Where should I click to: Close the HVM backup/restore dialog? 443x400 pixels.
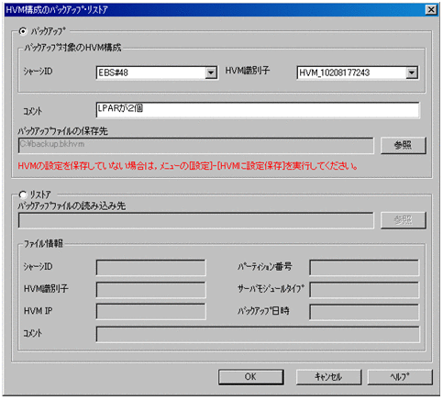point(431,10)
